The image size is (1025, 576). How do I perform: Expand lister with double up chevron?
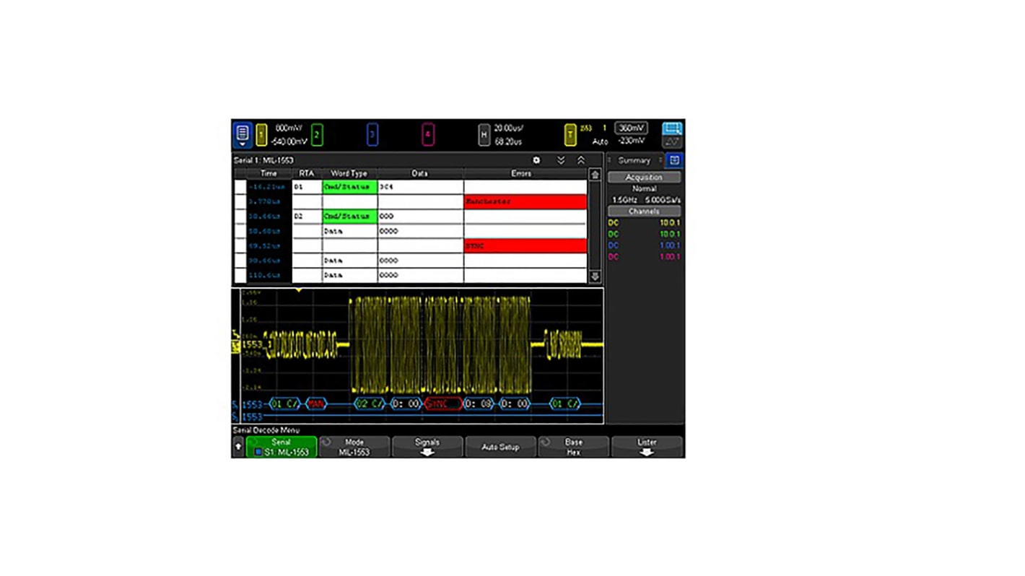(x=581, y=160)
